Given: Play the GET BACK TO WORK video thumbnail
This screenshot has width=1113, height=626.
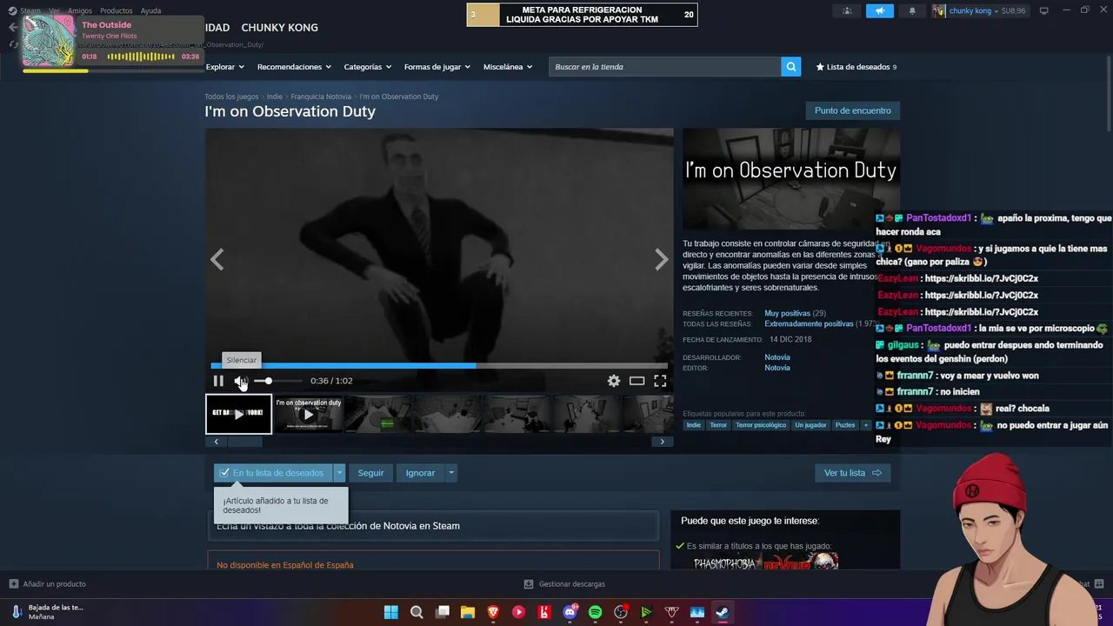Looking at the screenshot, I should pyautogui.click(x=238, y=414).
